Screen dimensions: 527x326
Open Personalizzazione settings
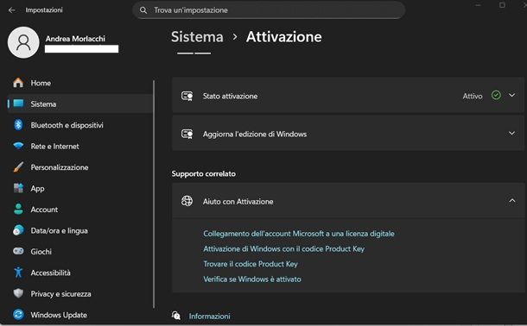click(x=80, y=167)
